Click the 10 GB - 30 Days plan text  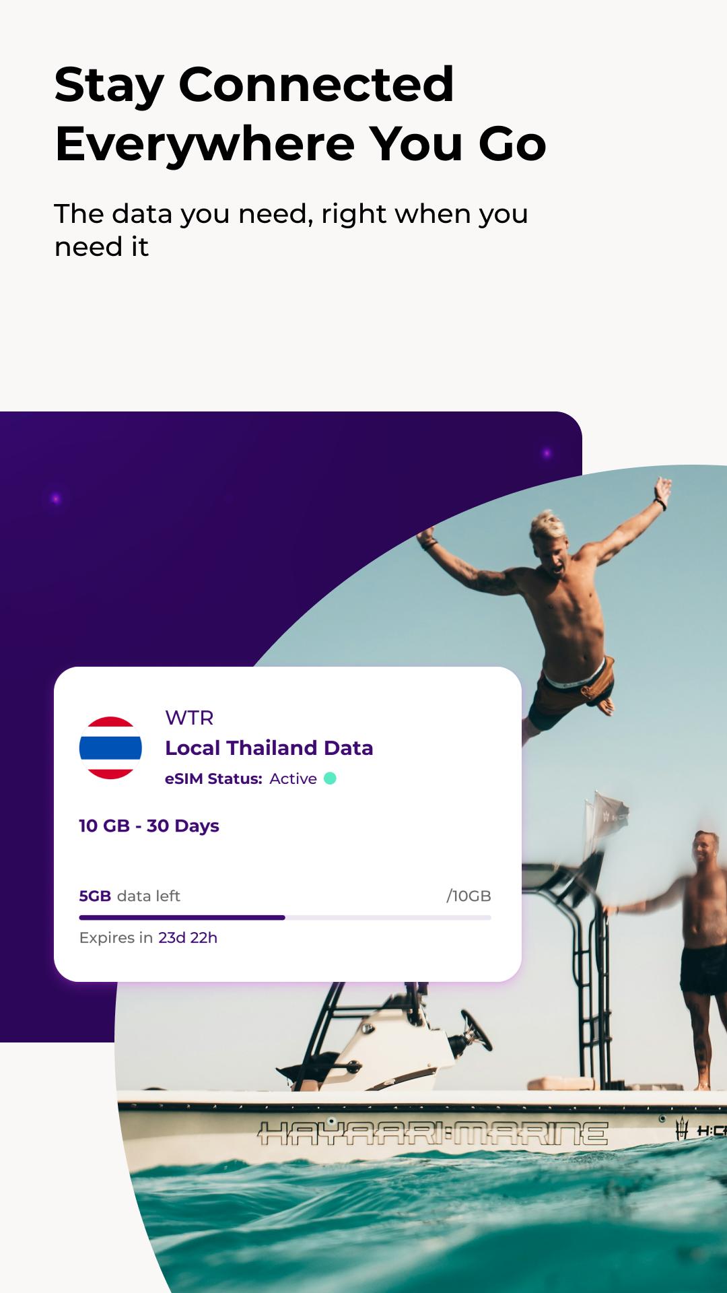point(149,826)
